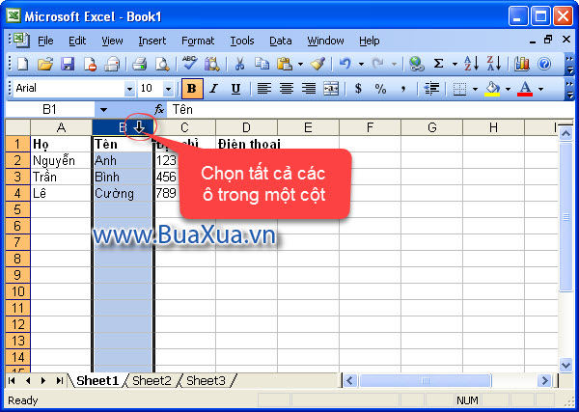The width and height of the screenshot is (579, 412).
Task: Open the Data menu
Action: [280, 41]
